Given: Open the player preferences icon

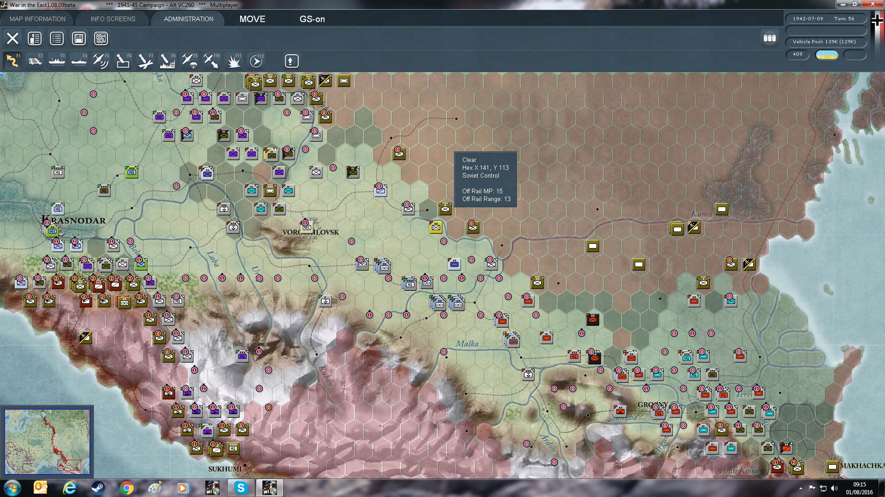Looking at the screenshot, I should 35,38.
